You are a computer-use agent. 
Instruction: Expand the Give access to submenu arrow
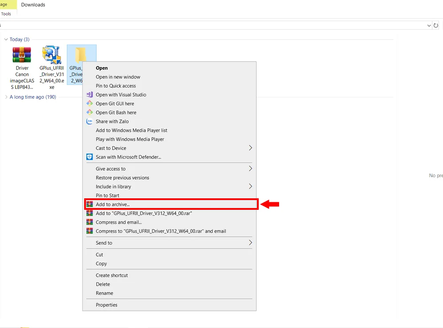point(250,169)
